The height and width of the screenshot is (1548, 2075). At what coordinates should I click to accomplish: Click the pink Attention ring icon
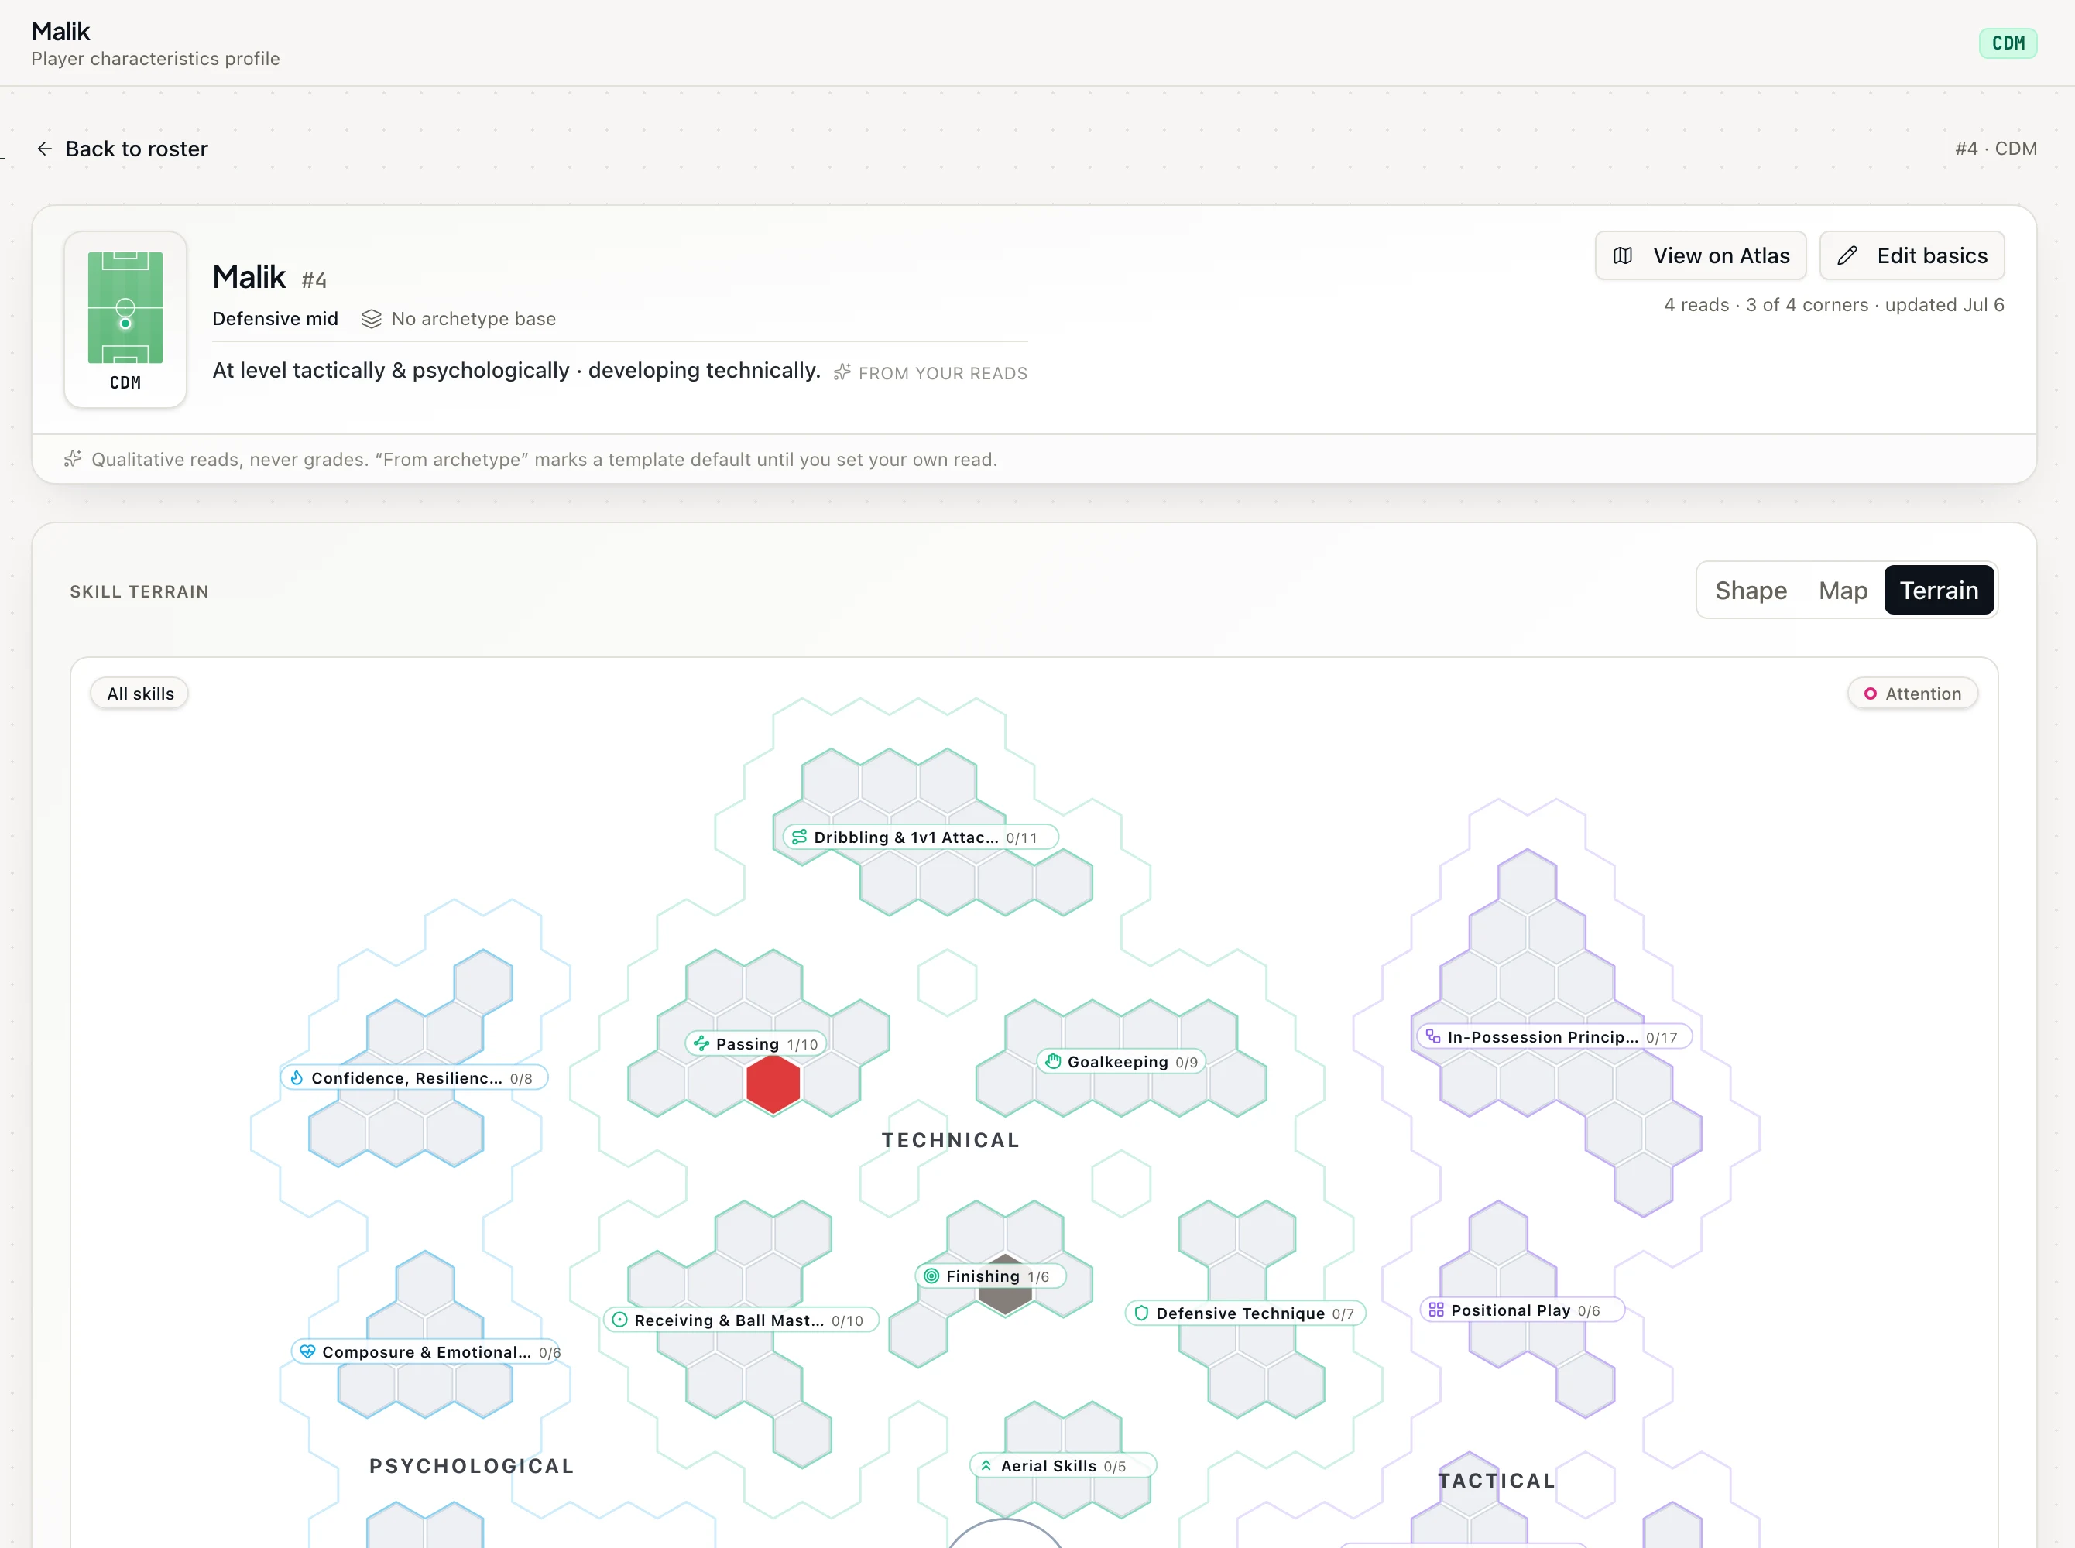(x=1870, y=694)
